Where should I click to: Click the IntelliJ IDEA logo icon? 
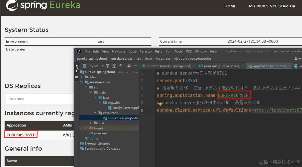79,51
